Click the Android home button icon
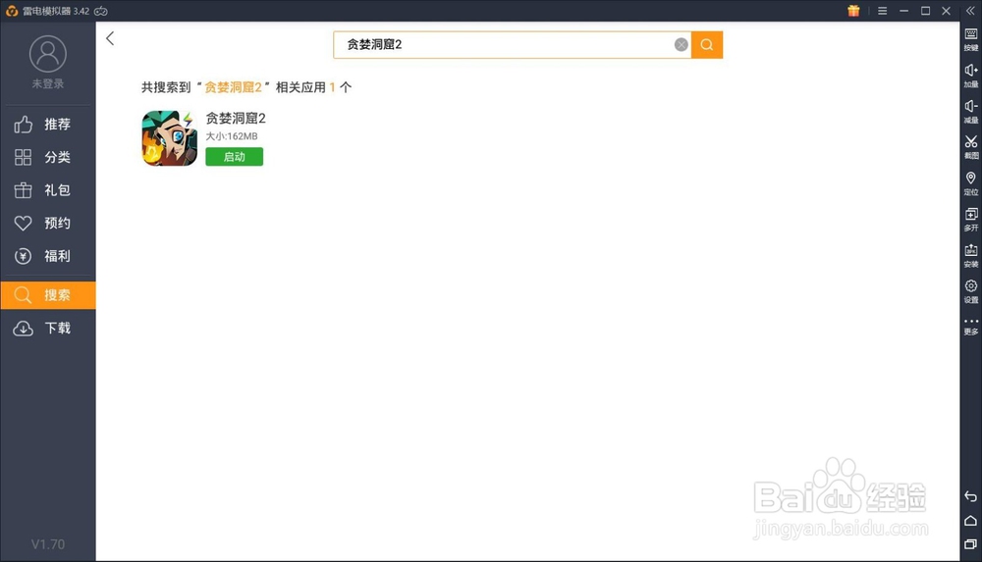 point(971,521)
